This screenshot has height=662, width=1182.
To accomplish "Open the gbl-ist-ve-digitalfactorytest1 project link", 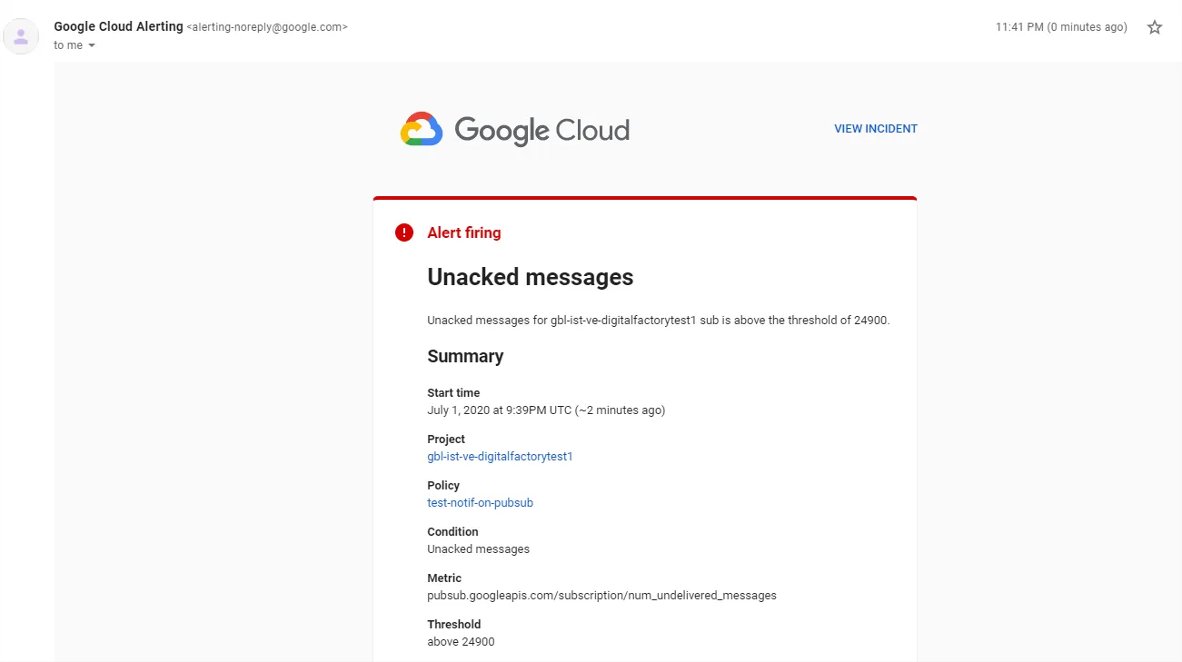I will [500, 457].
